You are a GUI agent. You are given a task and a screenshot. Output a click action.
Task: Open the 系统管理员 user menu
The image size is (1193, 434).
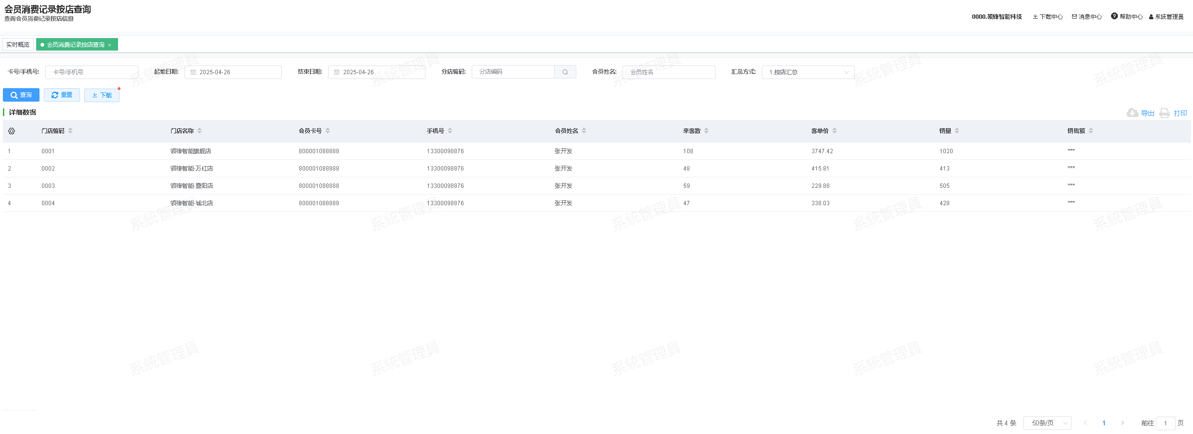tap(1166, 17)
